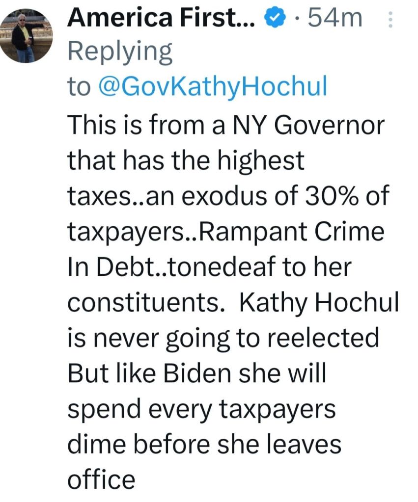The height and width of the screenshot is (502, 418).
Task: Click the 54m timestamp
Action: tap(334, 19)
